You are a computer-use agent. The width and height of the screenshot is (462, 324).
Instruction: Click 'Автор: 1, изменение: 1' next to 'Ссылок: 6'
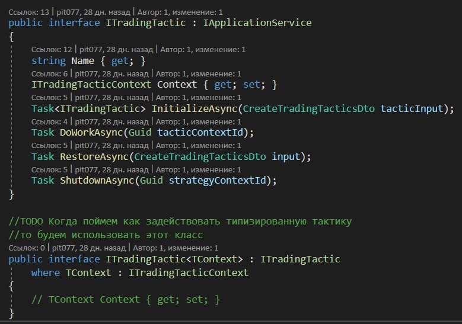pos(198,73)
